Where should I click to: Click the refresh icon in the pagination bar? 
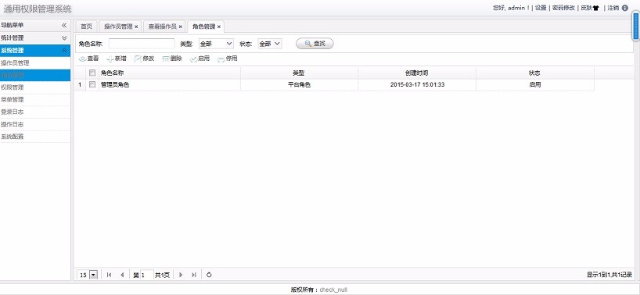pos(209,275)
